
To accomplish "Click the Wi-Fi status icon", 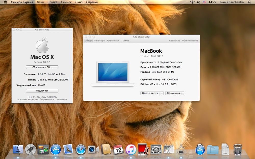I will [192, 2].
